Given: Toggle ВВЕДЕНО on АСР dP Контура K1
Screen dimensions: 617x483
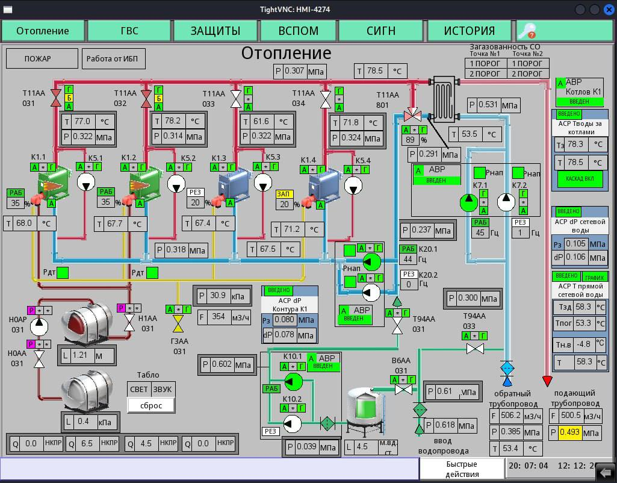Looking at the screenshot, I should [x=279, y=290].
